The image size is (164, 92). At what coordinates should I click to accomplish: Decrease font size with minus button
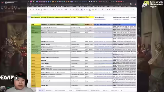tap(73, 10)
